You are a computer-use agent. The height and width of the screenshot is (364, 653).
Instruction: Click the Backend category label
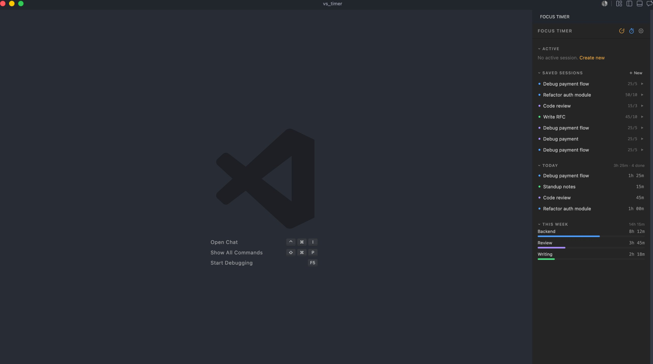pos(546,231)
